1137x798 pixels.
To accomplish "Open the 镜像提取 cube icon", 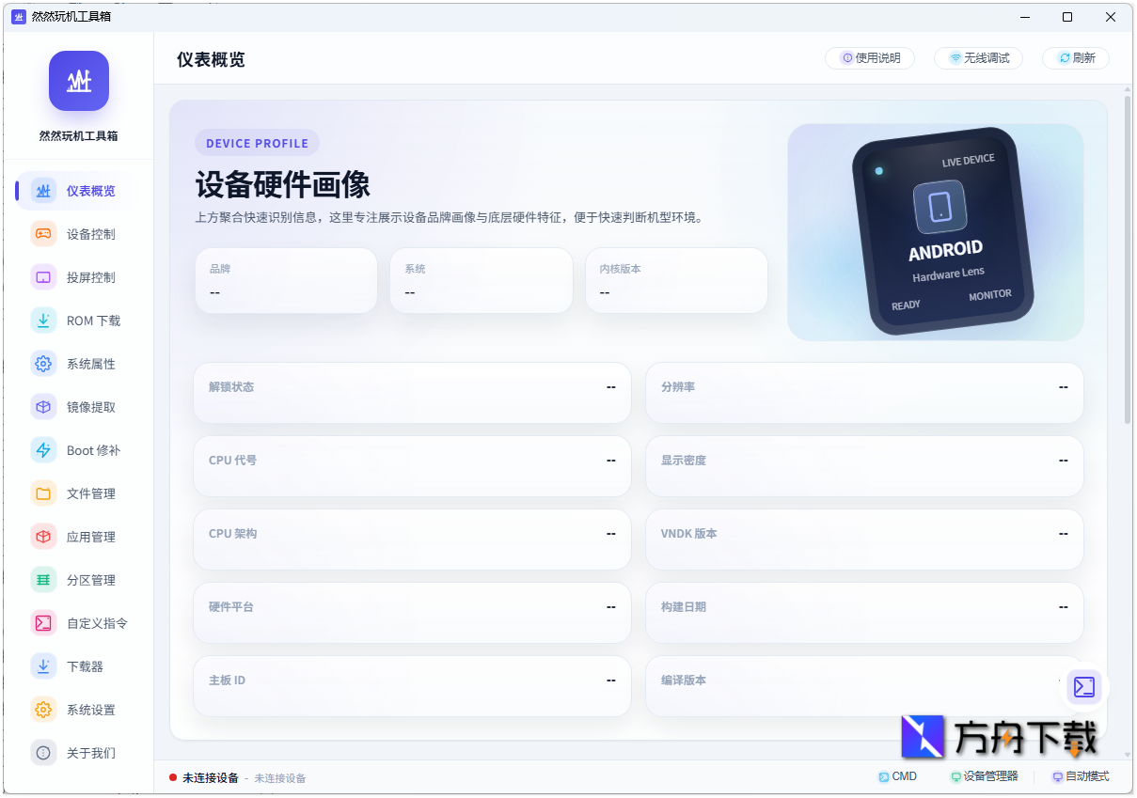I will 43,407.
